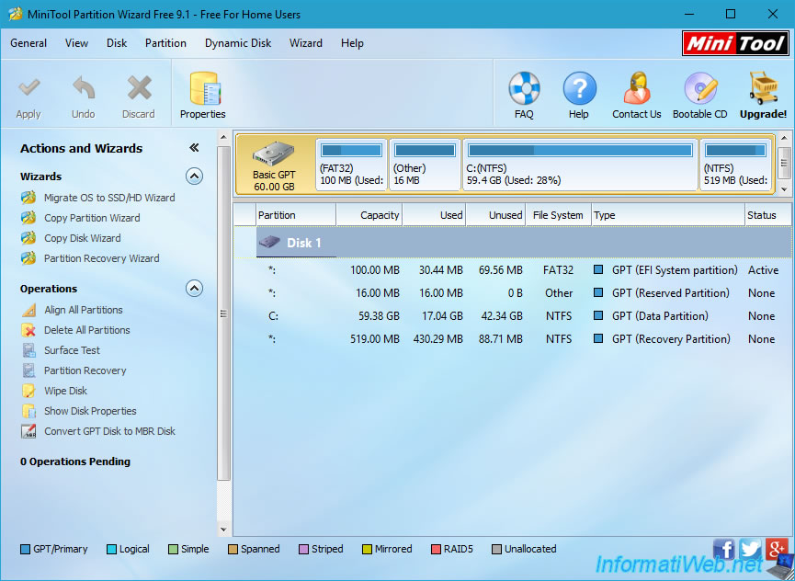Click the Undo arrow toolbar icon
Viewport: 795px width, 581px height.
point(84,89)
